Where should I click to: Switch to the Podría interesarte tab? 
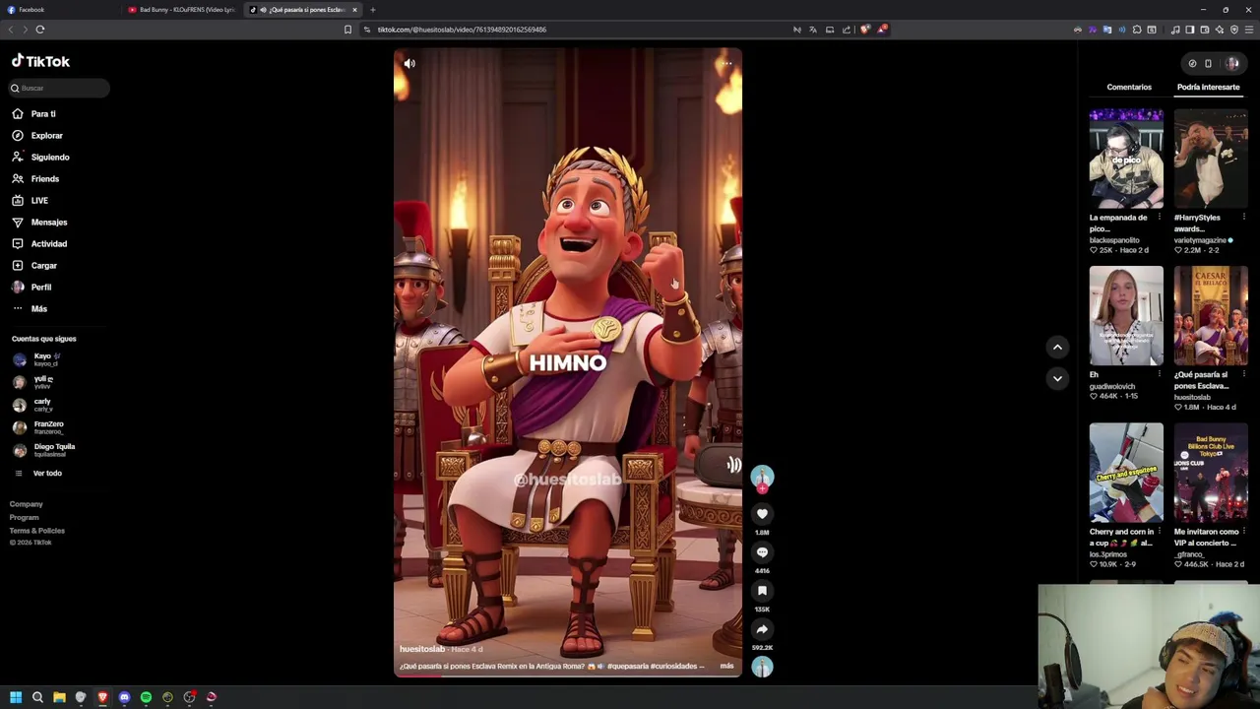pos(1208,88)
